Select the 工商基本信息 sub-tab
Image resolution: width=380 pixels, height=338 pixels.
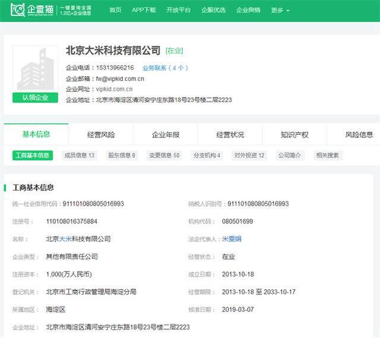pos(33,156)
